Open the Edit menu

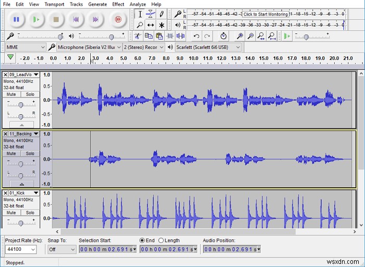(20, 4)
